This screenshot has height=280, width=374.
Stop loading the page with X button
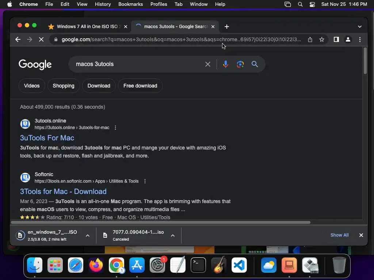[41, 39]
